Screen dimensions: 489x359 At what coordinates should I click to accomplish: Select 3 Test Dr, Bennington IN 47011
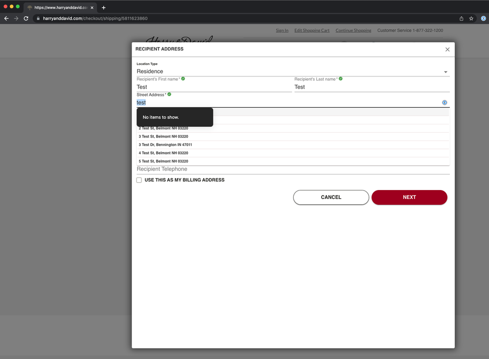[165, 145]
